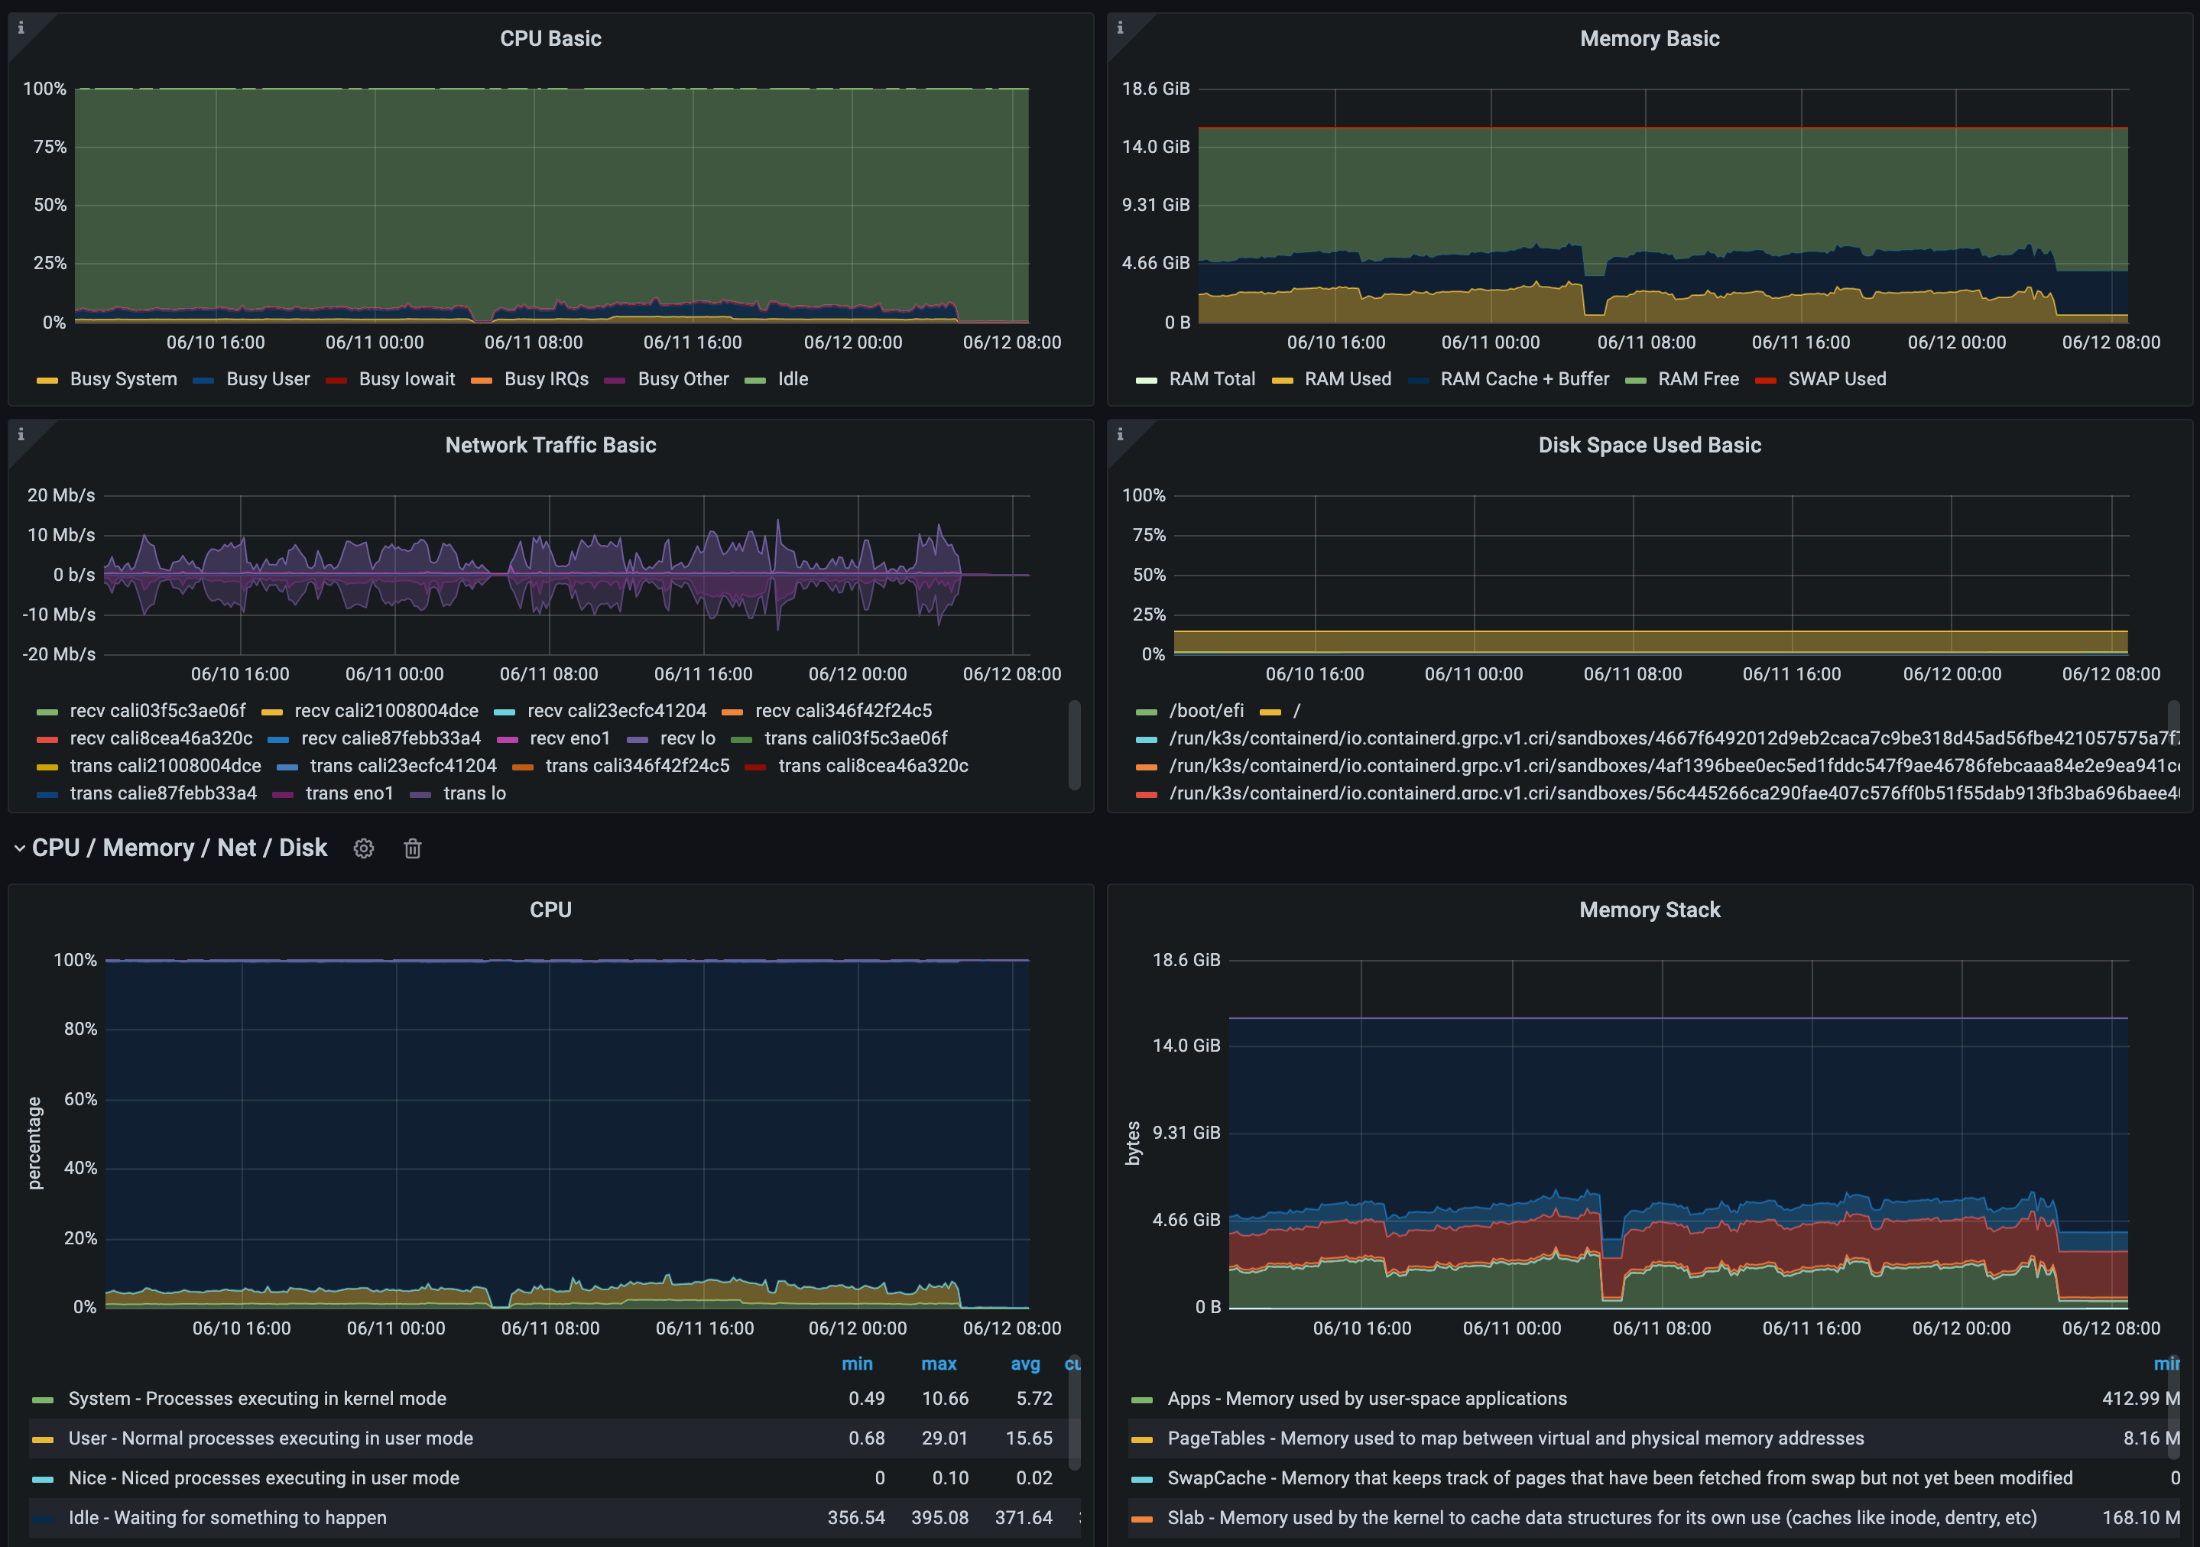Sort the CPU legend by the avg column

click(x=1025, y=1363)
